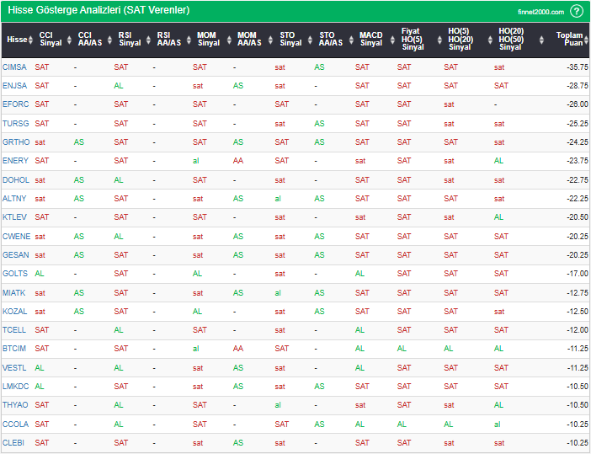
Task: Open the GOLTS stock link
Action: pos(15,274)
